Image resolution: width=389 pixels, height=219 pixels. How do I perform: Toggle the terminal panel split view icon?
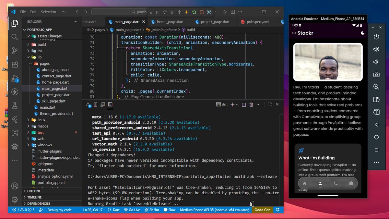pos(244,104)
